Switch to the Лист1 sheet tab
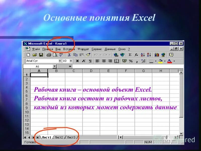 coord(46,137)
